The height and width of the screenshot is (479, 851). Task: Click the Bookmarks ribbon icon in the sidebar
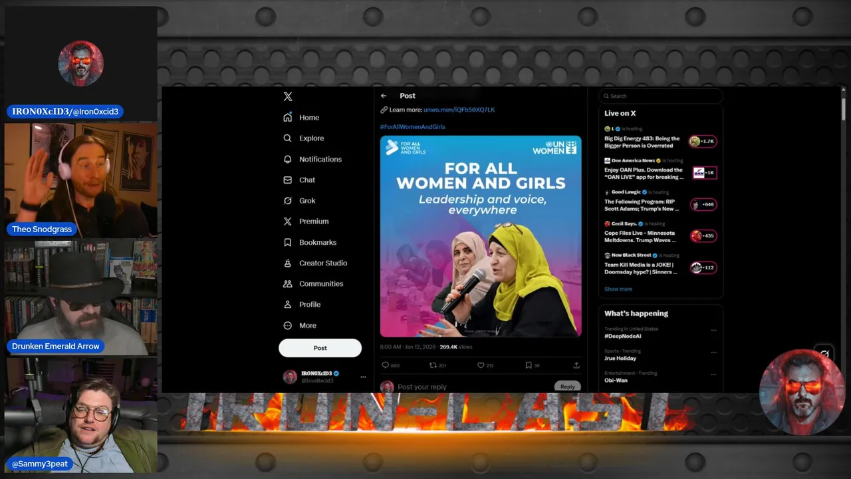288,242
